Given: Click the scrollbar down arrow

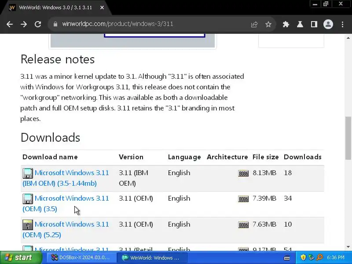Looking at the screenshot, I should pos(348,247).
